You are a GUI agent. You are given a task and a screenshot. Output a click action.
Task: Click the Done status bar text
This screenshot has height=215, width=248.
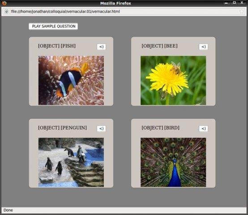8,210
